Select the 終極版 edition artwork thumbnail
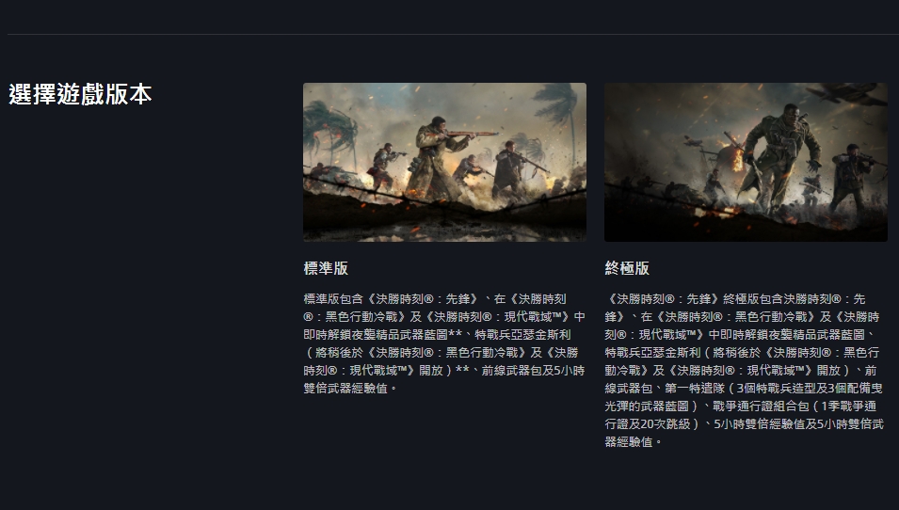 coord(746,162)
